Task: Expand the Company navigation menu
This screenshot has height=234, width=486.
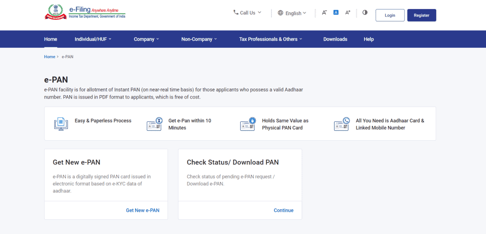Action: point(146,39)
